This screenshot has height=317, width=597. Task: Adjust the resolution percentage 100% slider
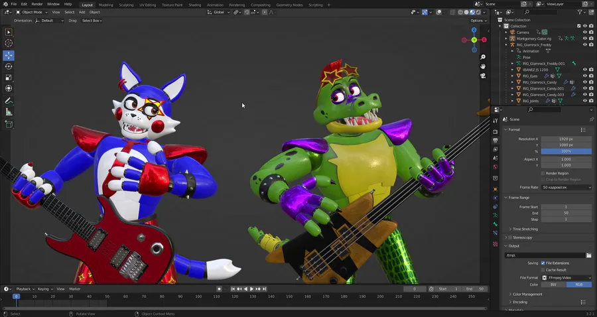tap(566, 151)
